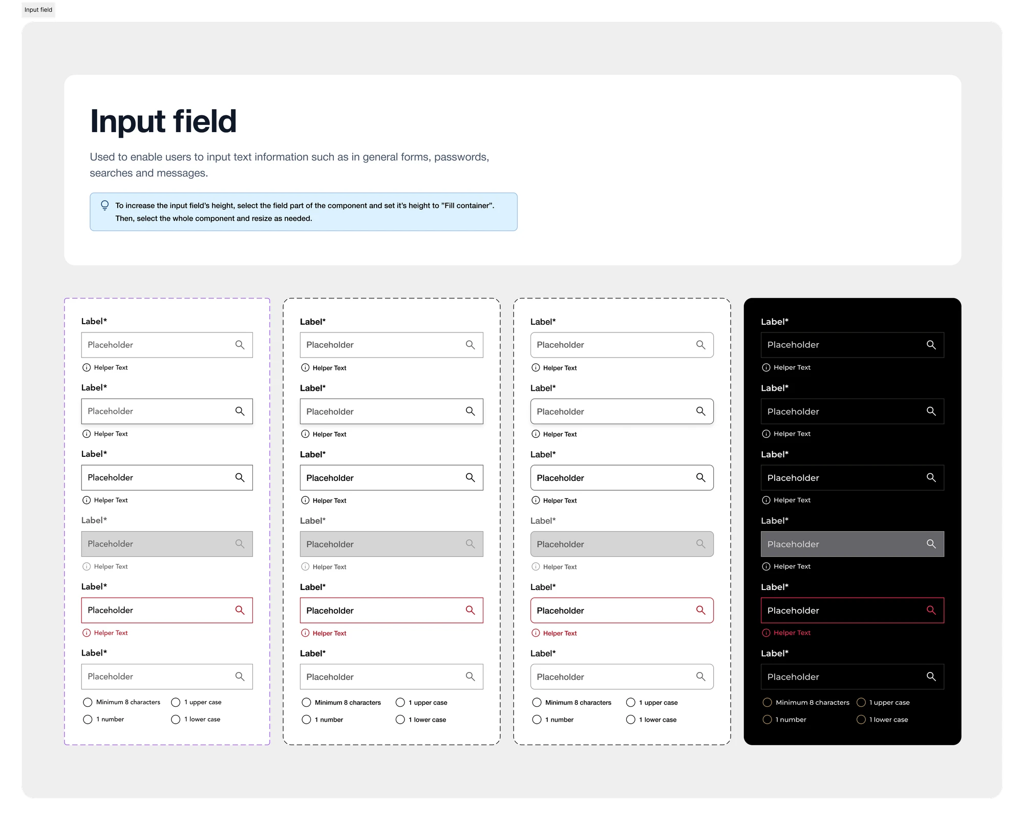Click the red search icon in the rounded-field panel
Screen dimensions: 1024x820
pyautogui.click(x=701, y=610)
